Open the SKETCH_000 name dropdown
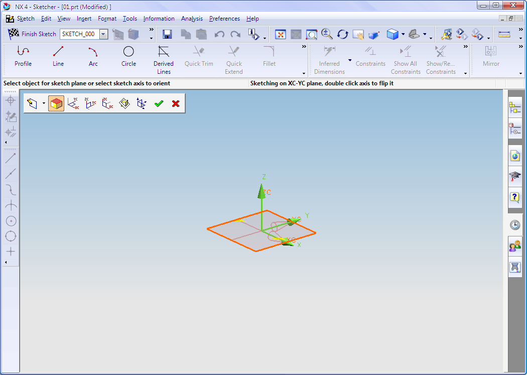This screenshot has height=375, width=527. click(x=104, y=34)
